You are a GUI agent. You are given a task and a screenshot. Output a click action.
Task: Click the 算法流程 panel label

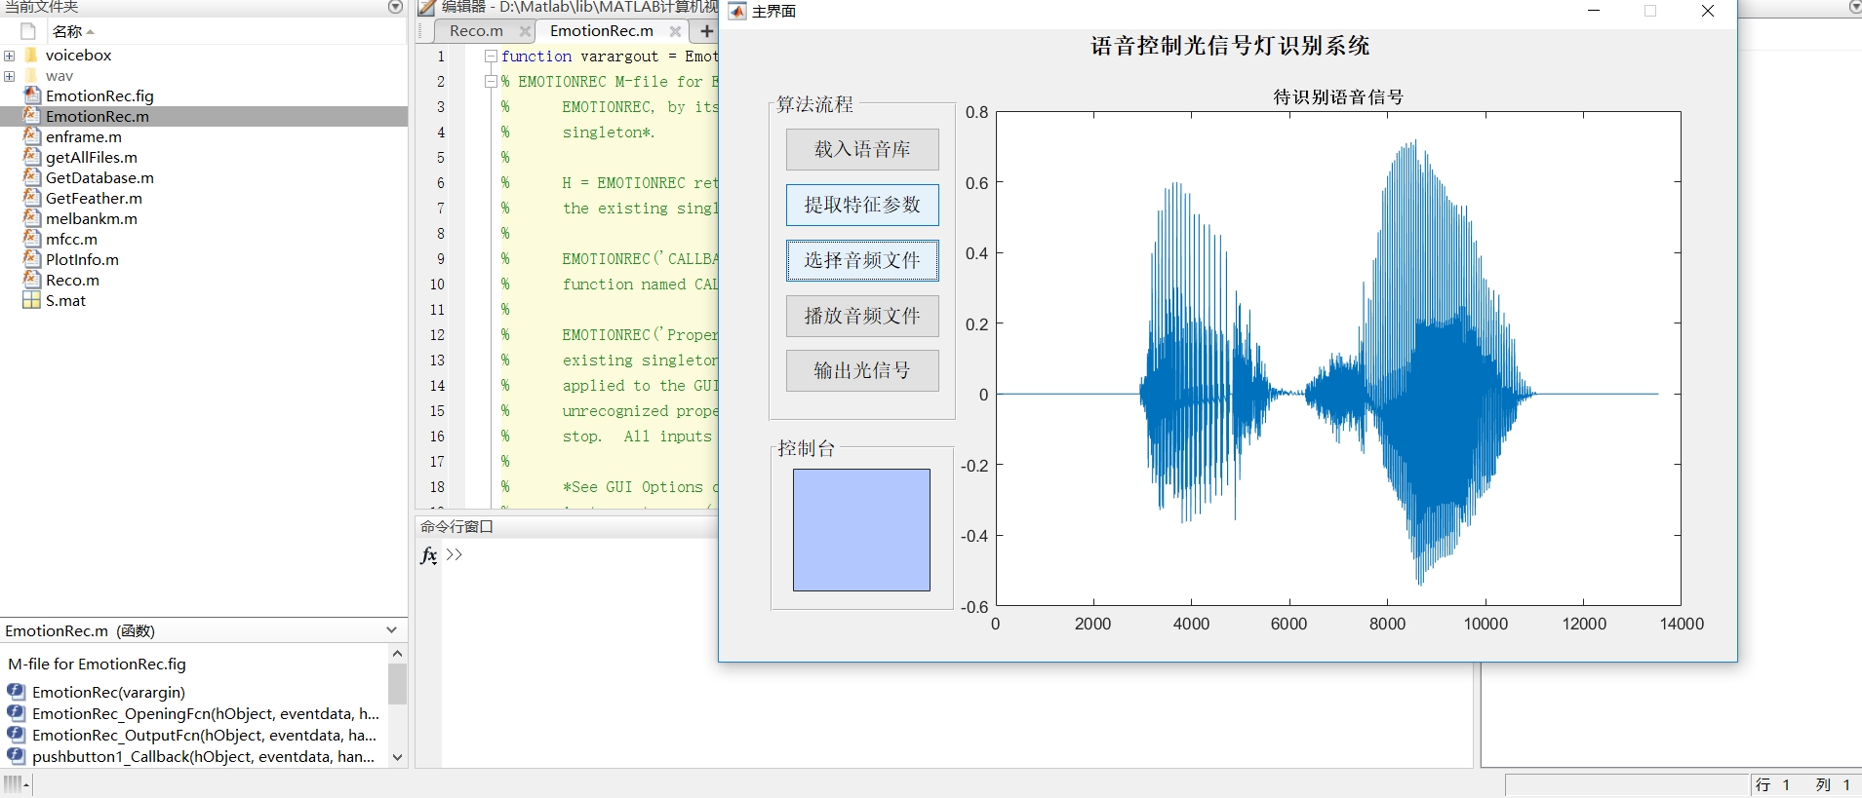(x=814, y=104)
